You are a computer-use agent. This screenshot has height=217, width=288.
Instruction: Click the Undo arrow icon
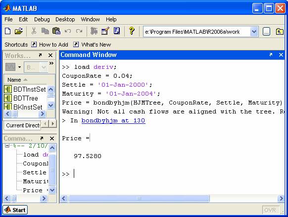68,31
